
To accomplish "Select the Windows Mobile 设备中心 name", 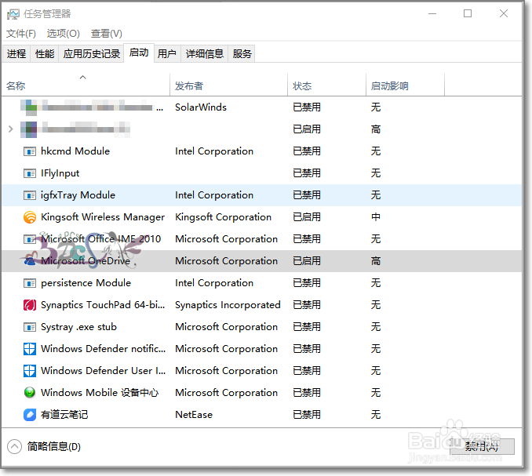I will [100, 393].
